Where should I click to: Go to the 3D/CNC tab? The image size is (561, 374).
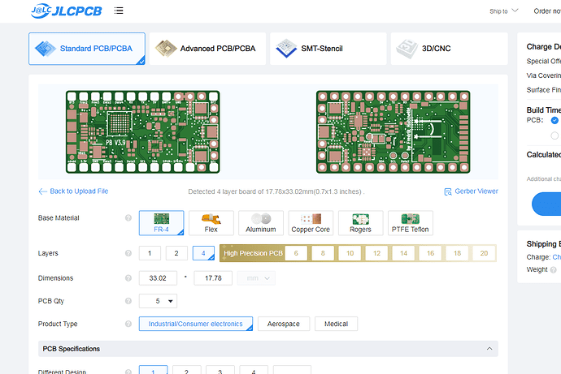(449, 49)
